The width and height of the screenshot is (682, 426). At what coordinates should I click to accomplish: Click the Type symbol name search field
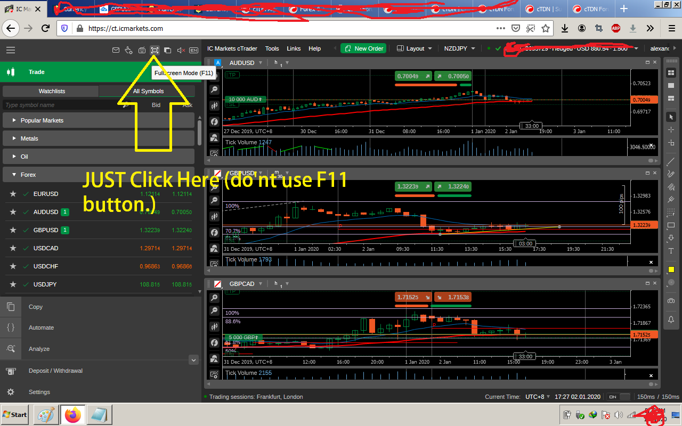click(67, 105)
